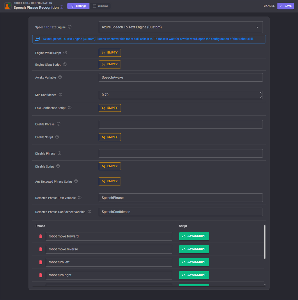
Task: Click help icon next to Detected Phrase Text Variable
Action: pos(79,198)
